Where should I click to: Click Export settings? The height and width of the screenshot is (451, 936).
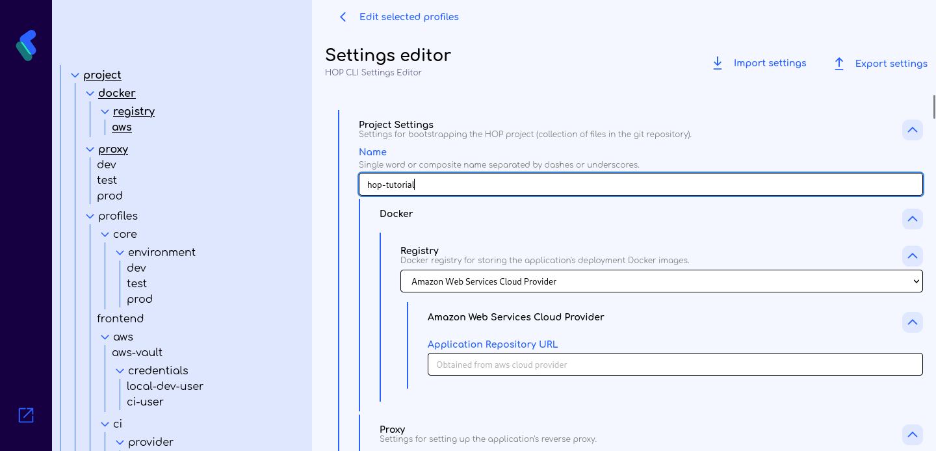891,64
